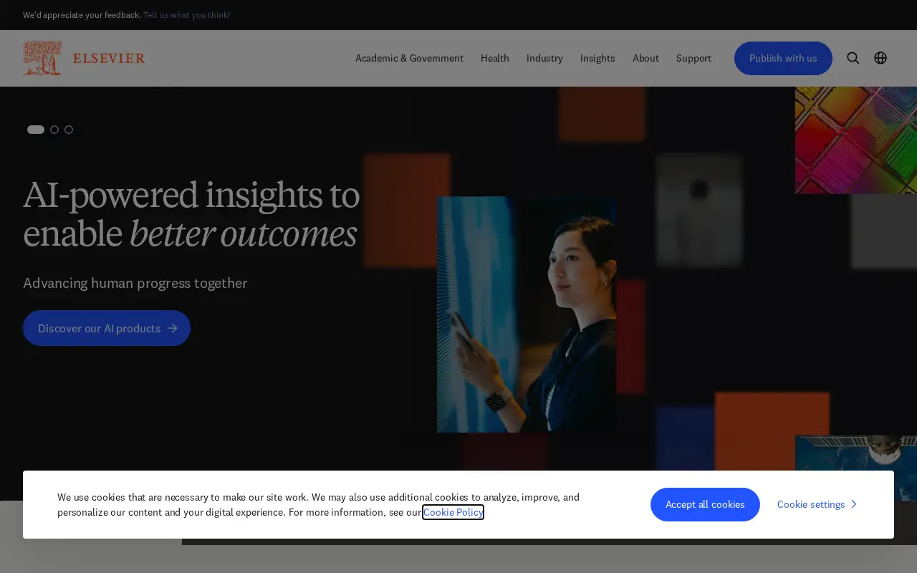Open the Cookie Policy link
Viewport: 917px width, 573px height.
[453, 512]
